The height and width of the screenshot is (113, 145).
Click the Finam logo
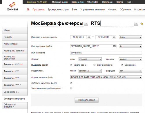[12, 6]
